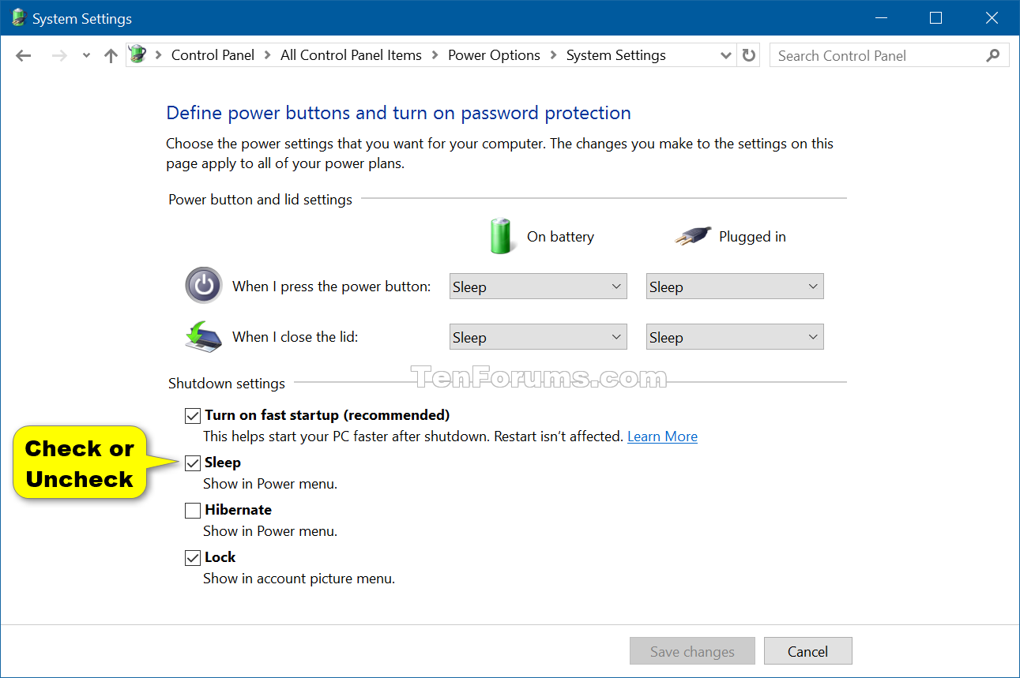Image resolution: width=1020 pixels, height=678 pixels.
Task: Expand the address bar dropdown chevron
Action: coord(725,55)
